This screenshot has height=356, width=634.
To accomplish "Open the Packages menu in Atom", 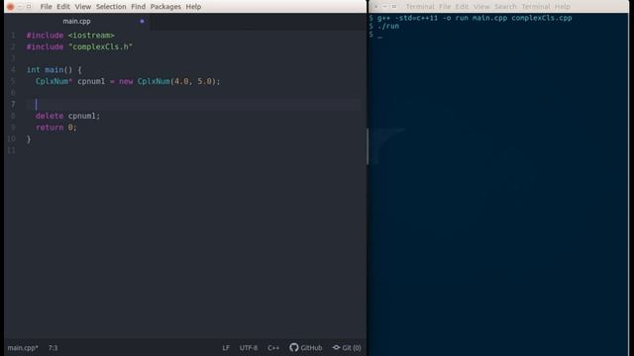I will click(x=165, y=7).
